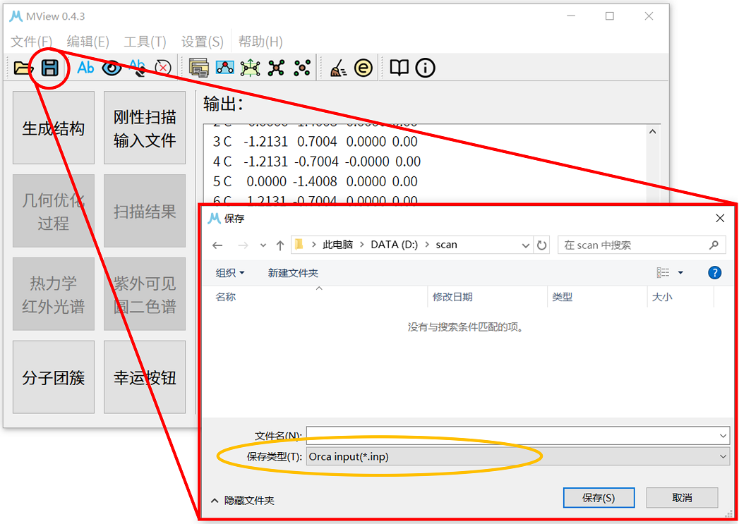Click the book manual icon
Image resolution: width=739 pixels, height=524 pixels.
398,67
